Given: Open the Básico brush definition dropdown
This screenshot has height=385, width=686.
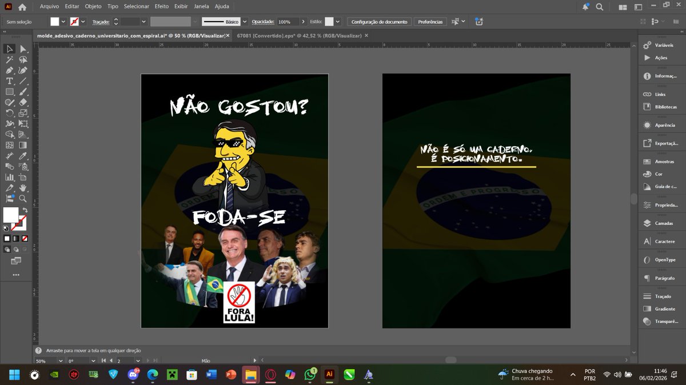Looking at the screenshot, I should pos(245,22).
